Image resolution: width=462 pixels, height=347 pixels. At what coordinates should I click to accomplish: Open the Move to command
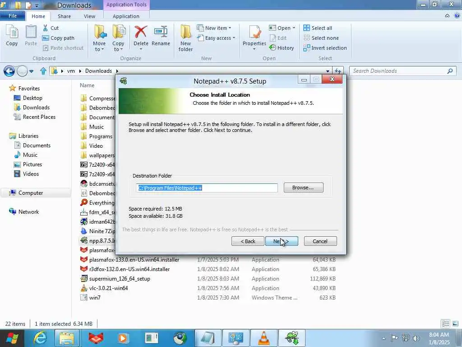(99, 38)
